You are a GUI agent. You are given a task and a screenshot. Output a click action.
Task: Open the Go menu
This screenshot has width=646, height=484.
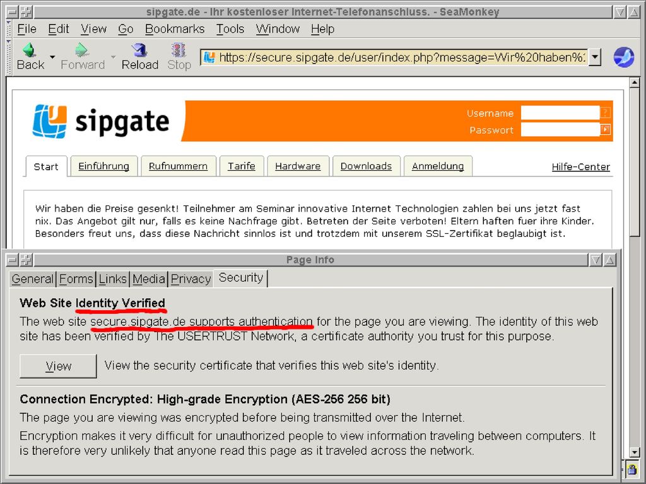[126, 29]
